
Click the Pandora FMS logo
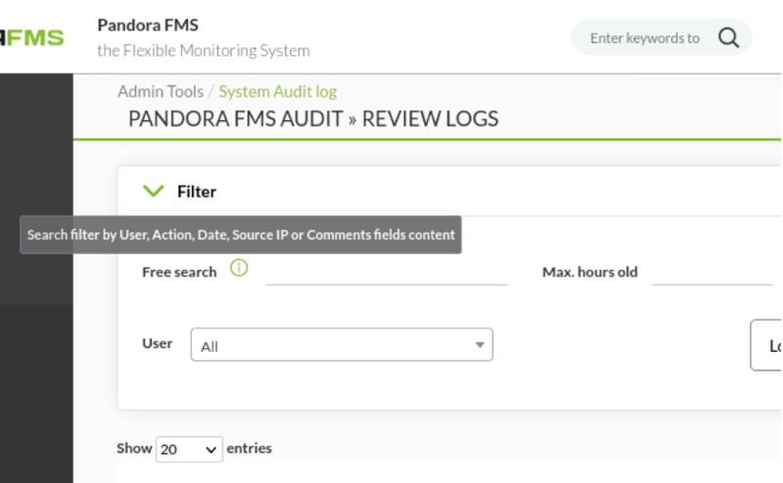pyautogui.click(x=32, y=37)
